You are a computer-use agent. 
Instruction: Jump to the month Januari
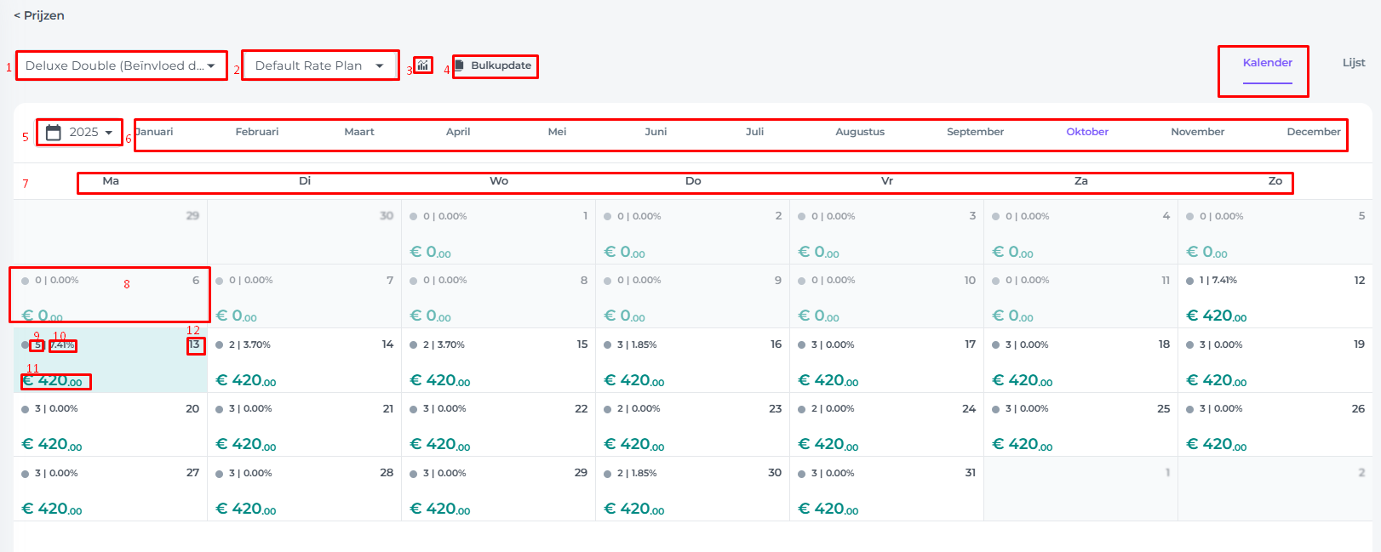(155, 132)
